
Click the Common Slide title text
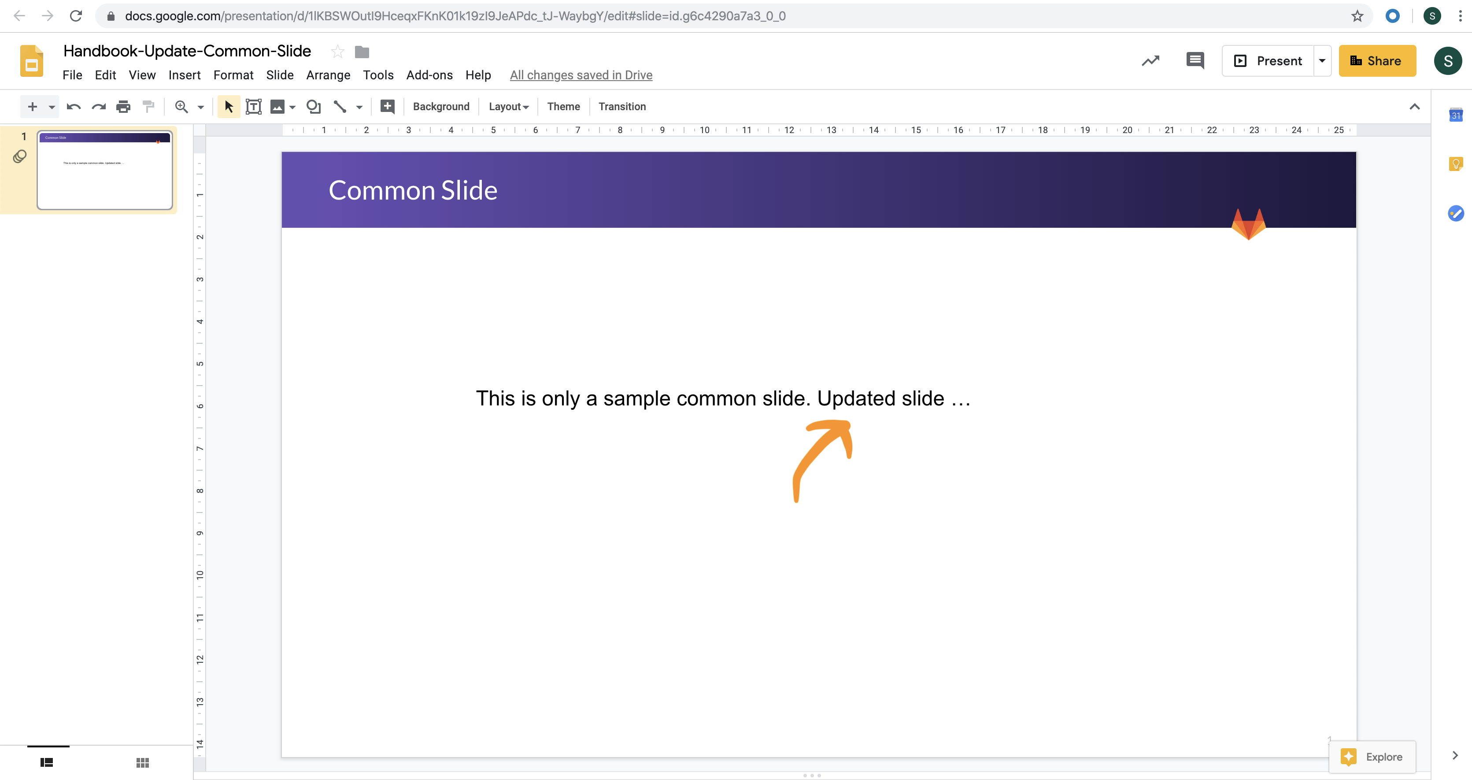point(413,190)
